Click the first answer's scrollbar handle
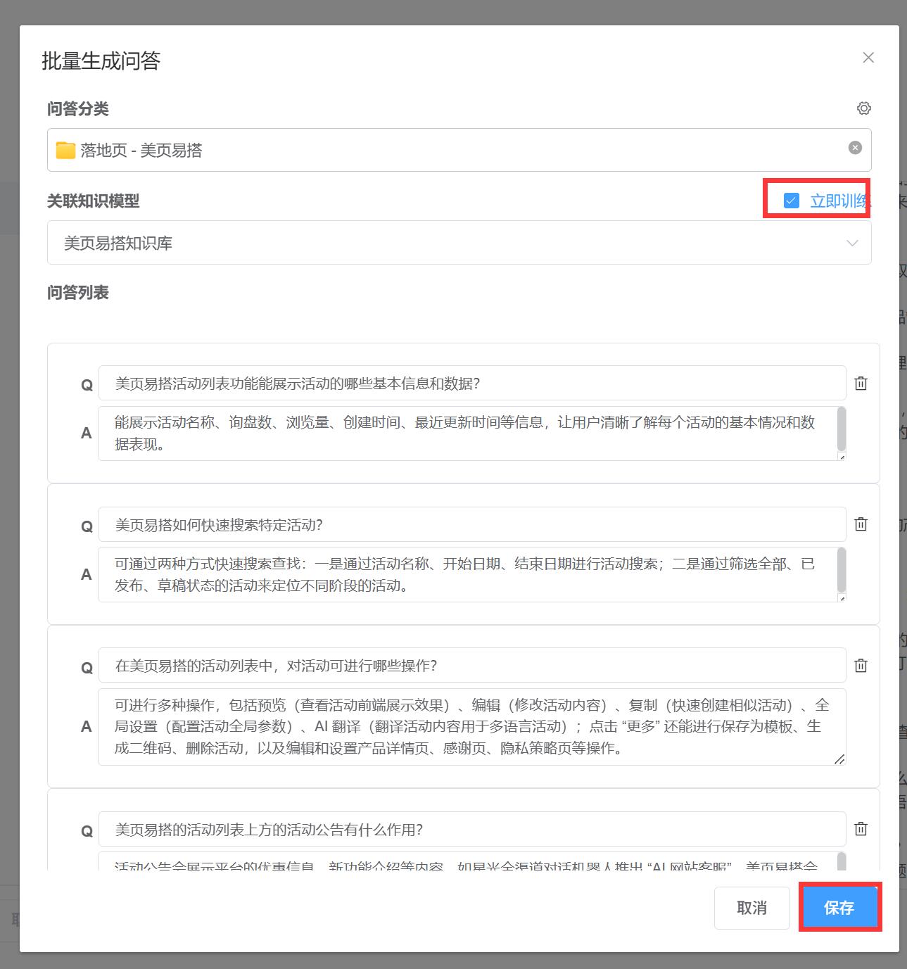 click(x=842, y=429)
